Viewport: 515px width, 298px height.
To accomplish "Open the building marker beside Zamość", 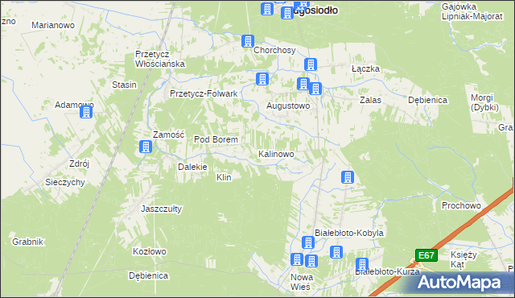I will (146, 147).
